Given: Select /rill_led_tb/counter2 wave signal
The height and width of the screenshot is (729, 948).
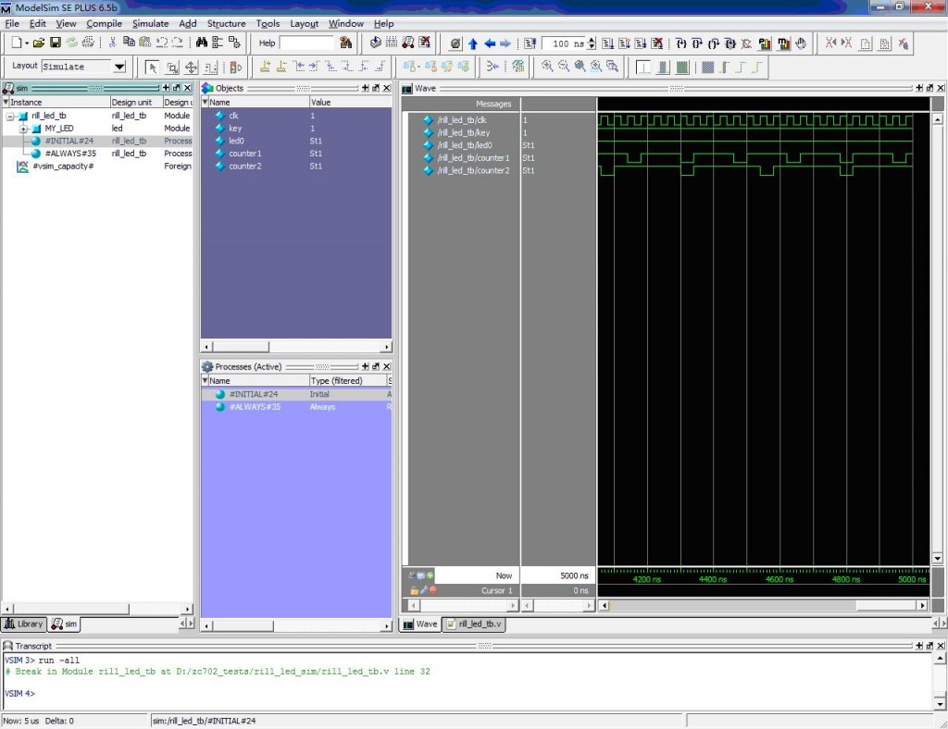Looking at the screenshot, I should click(473, 171).
